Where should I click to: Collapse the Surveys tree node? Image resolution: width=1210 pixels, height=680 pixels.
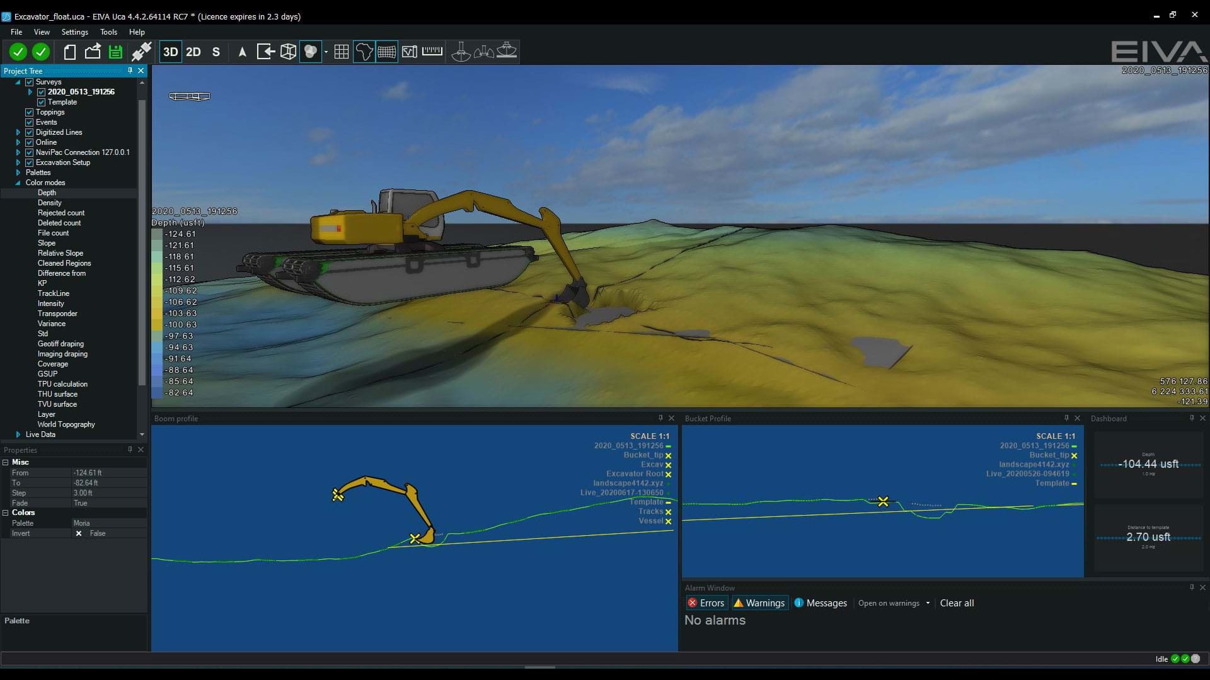pos(18,82)
